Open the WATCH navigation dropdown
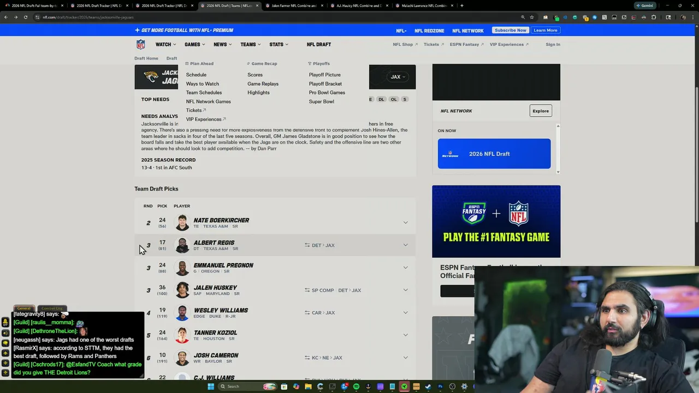 [165, 44]
